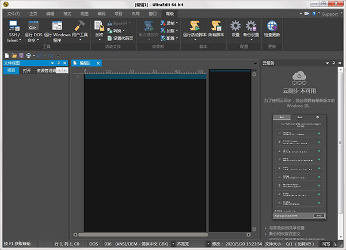
Task: Click the ribbon layout icon beside help
Action: click(307, 14)
